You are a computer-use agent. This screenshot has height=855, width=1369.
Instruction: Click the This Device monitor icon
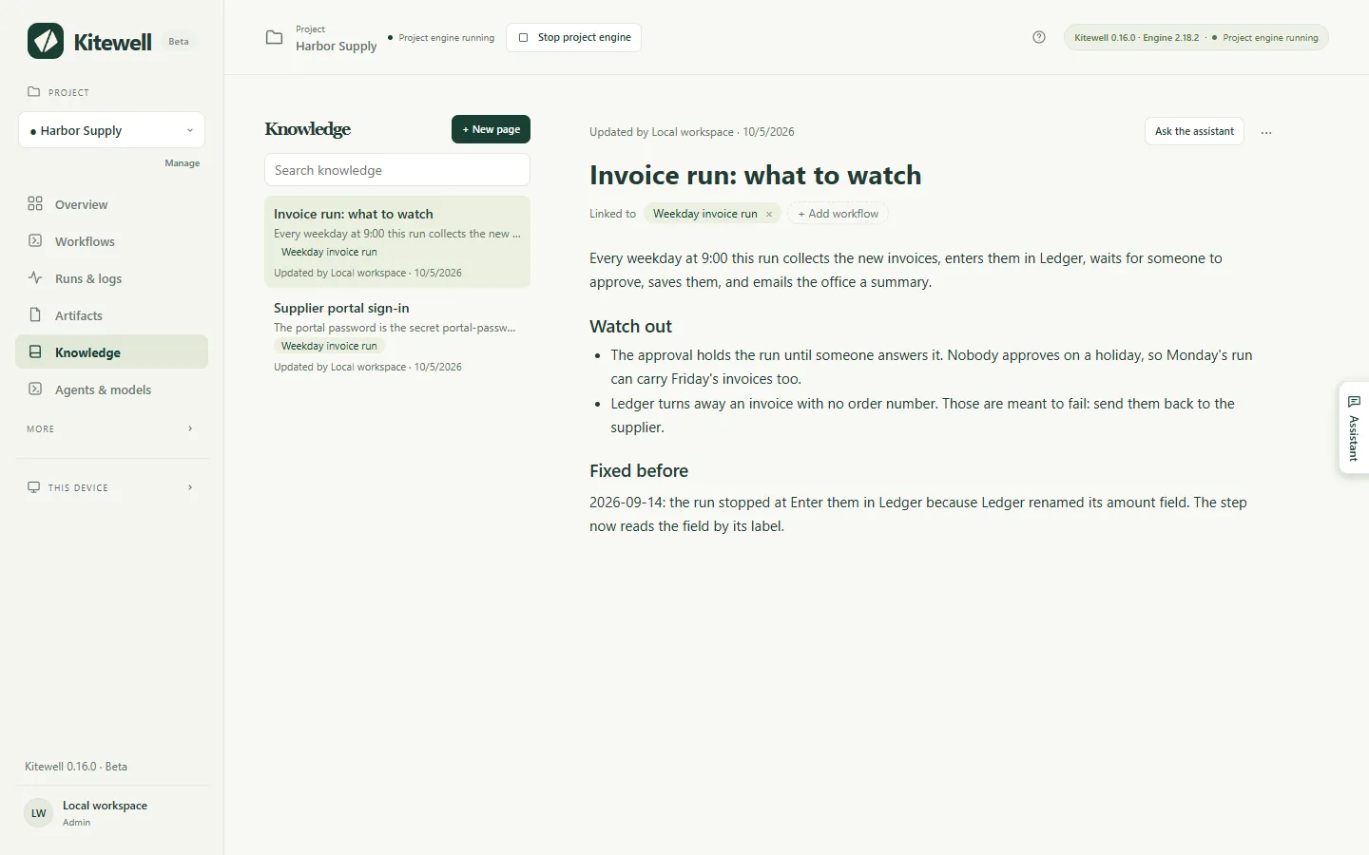(x=34, y=487)
